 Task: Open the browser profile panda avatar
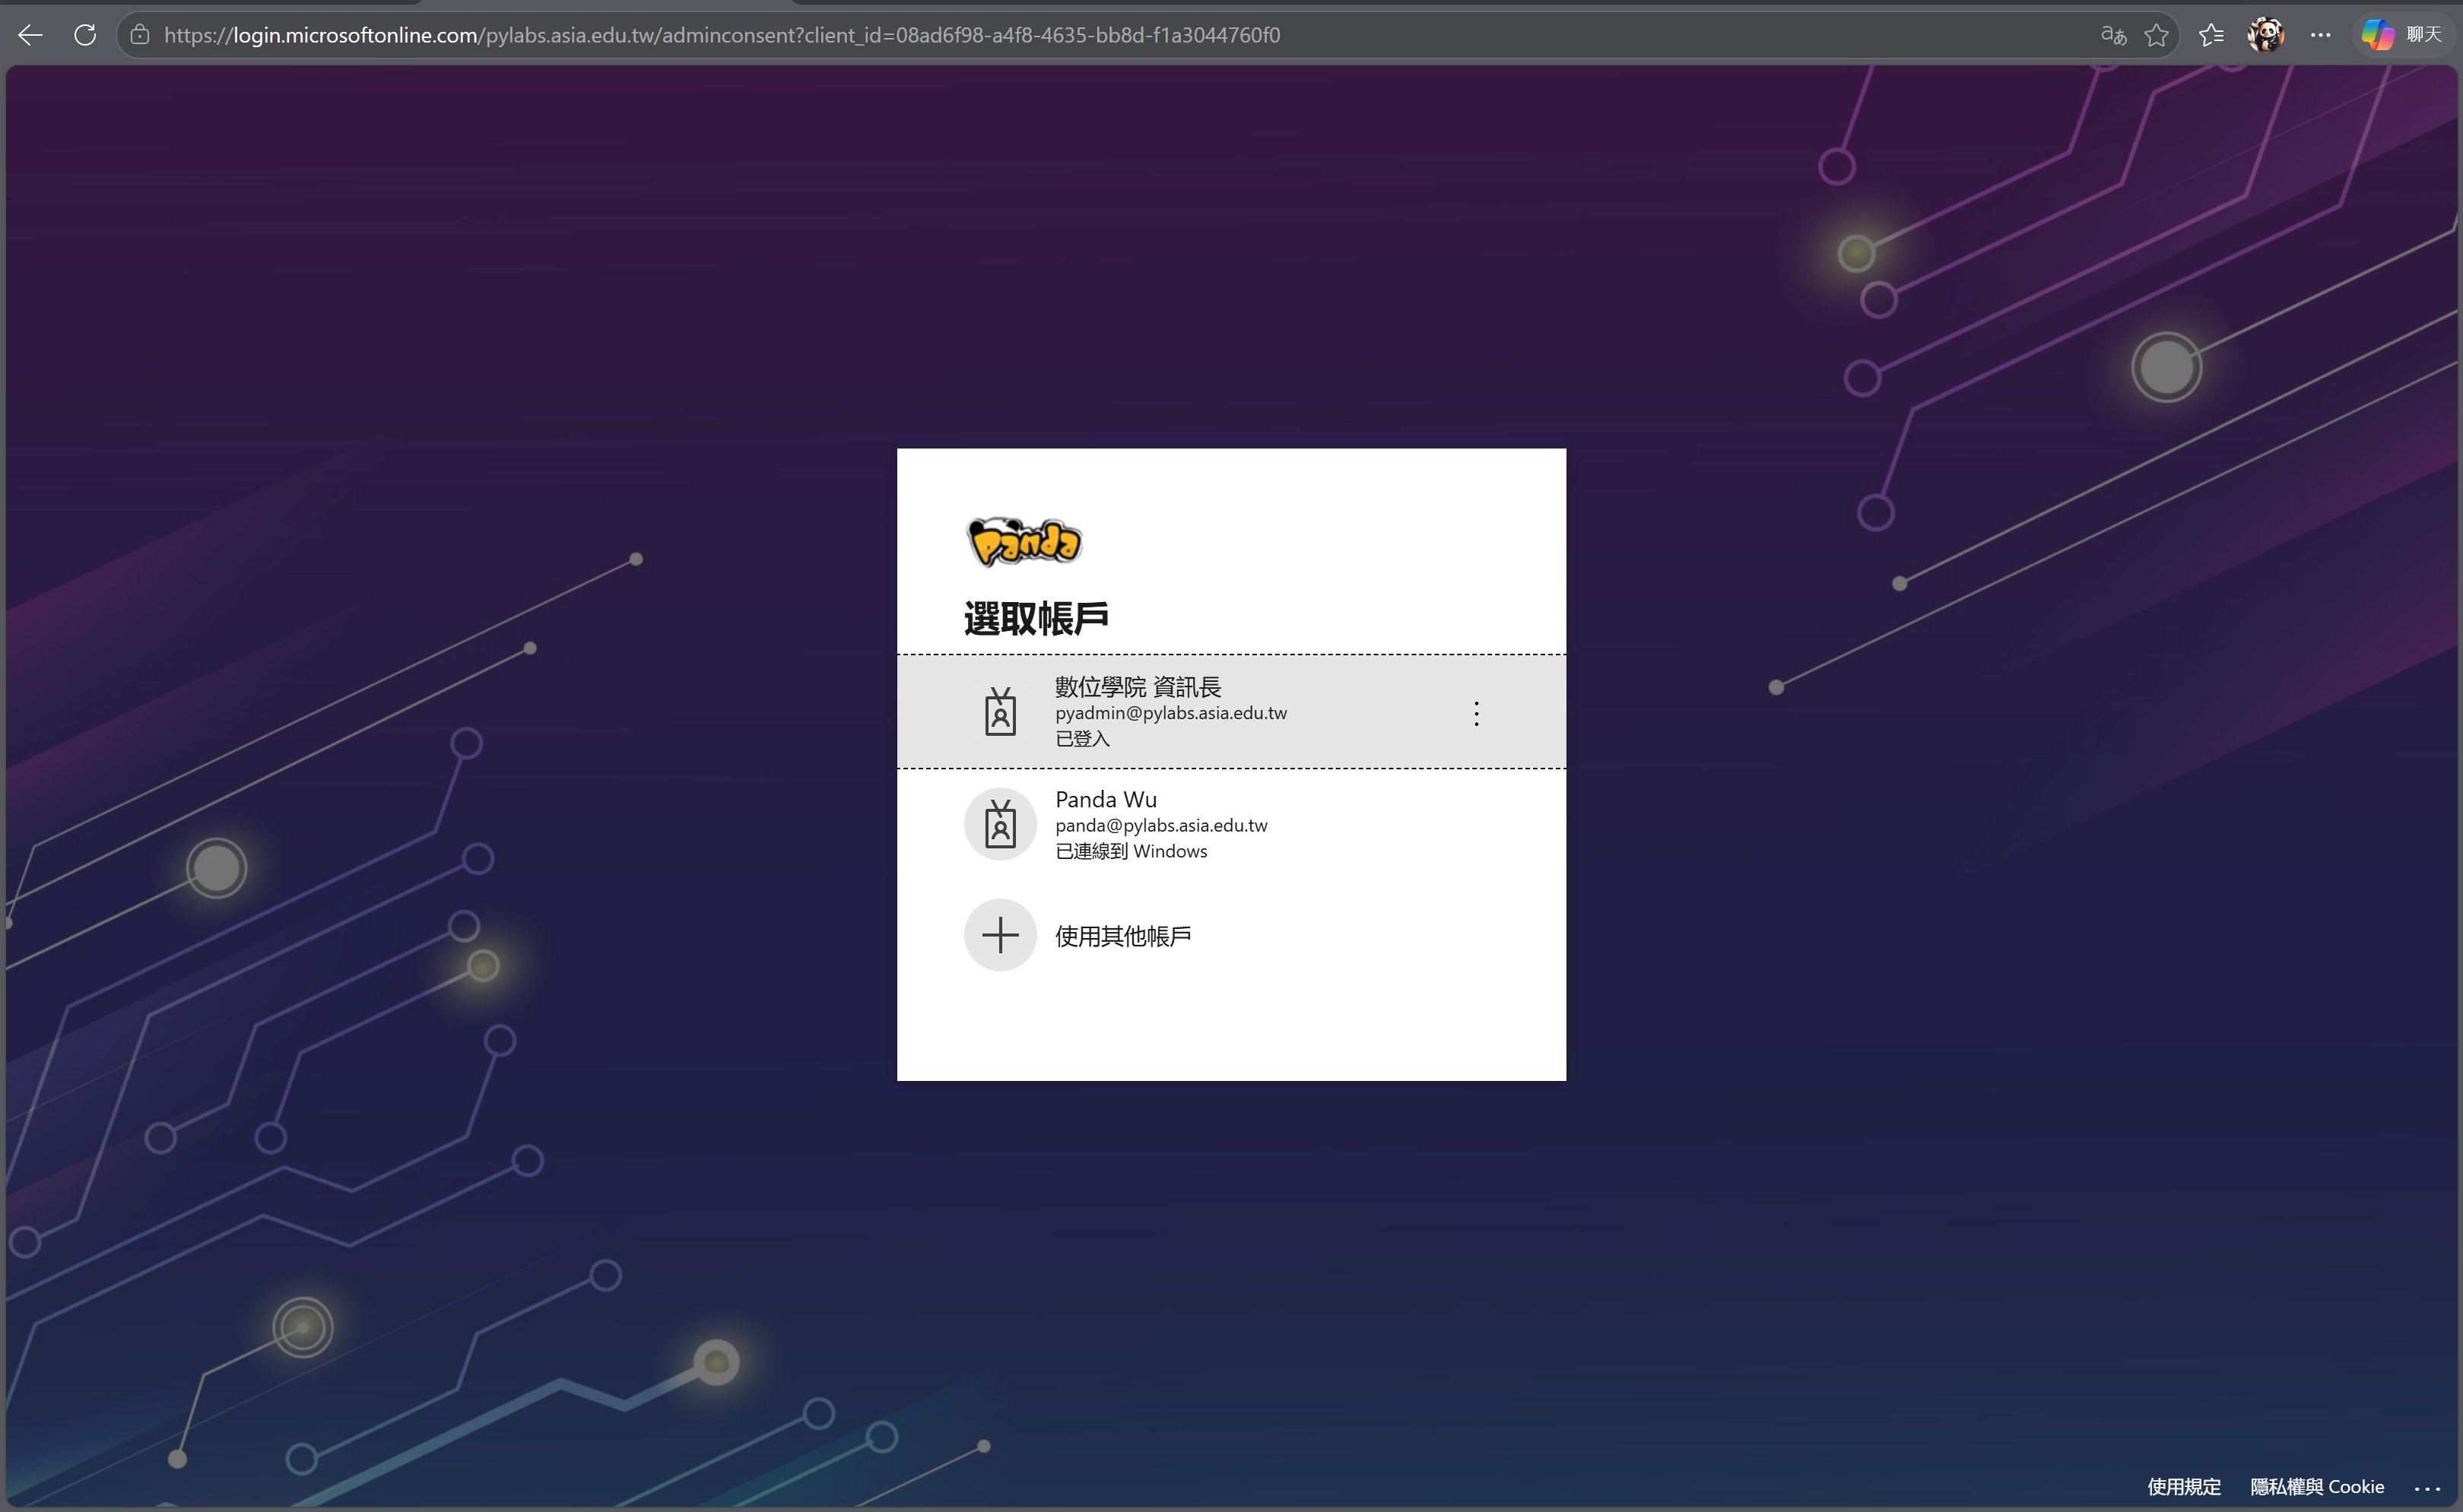(x=2265, y=35)
